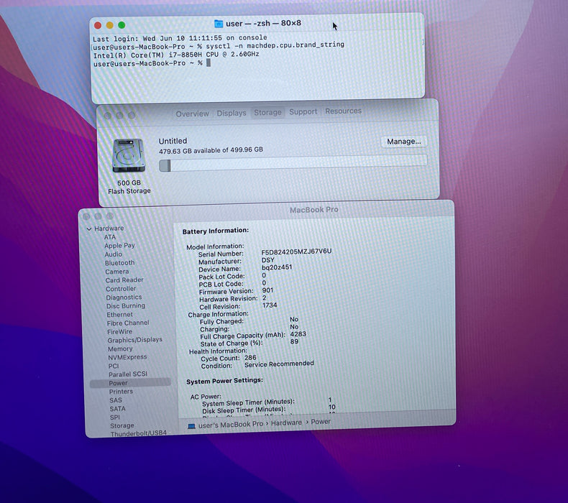The width and height of the screenshot is (568, 503).
Task: Click the folder icon in Terminal title bar
Action: click(219, 24)
